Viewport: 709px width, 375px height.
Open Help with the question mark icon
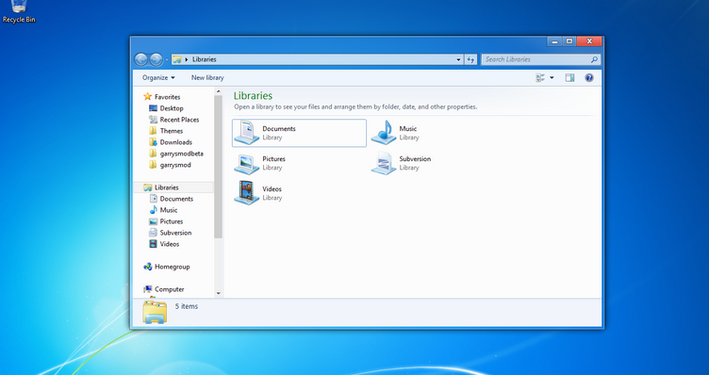coord(588,77)
